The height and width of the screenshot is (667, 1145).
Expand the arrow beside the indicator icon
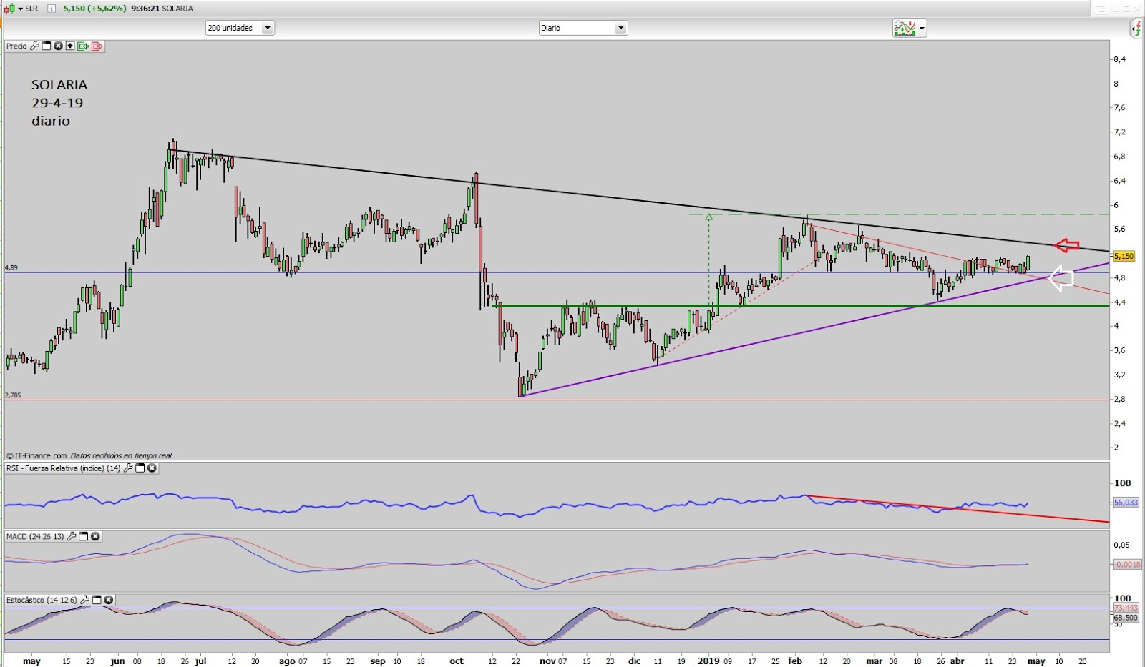click(922, 29)
